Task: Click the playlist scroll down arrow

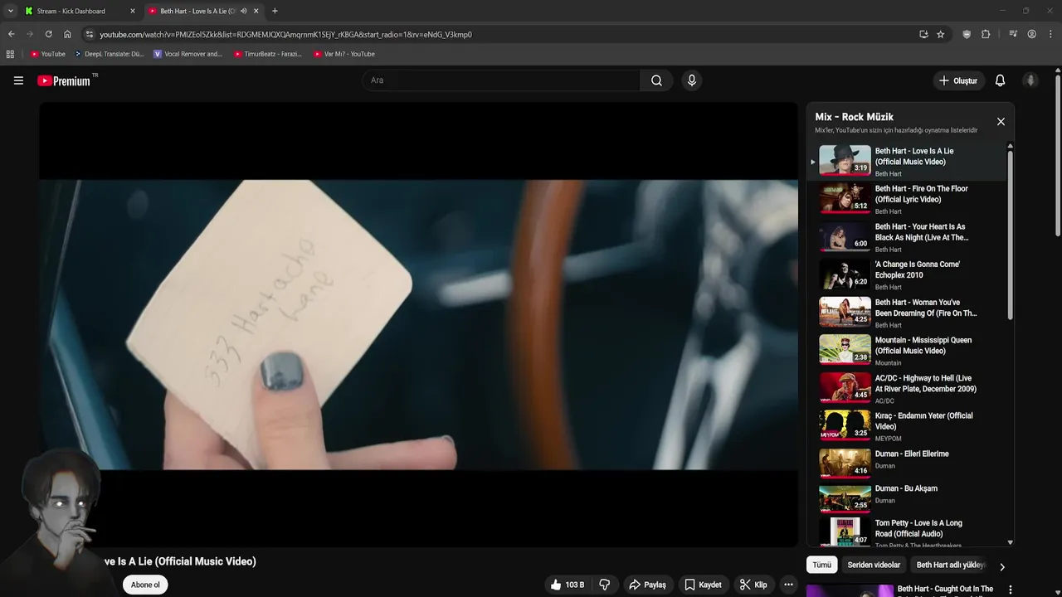Action: [1010, 542]
